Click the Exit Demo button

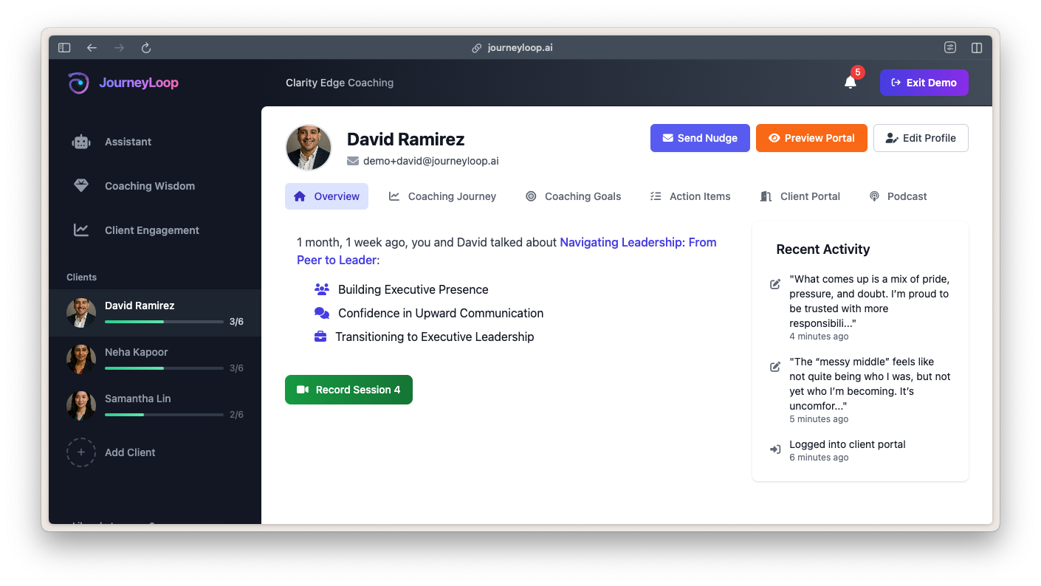(x=924, y=83)
